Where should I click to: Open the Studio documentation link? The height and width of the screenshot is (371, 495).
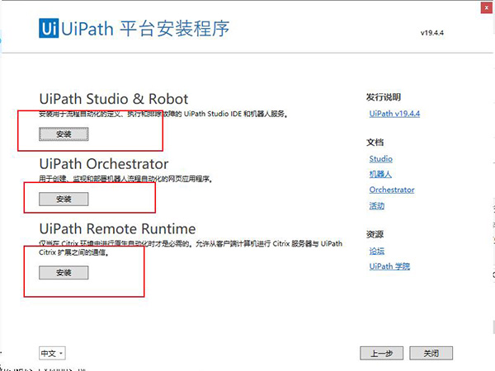[381, 158]
